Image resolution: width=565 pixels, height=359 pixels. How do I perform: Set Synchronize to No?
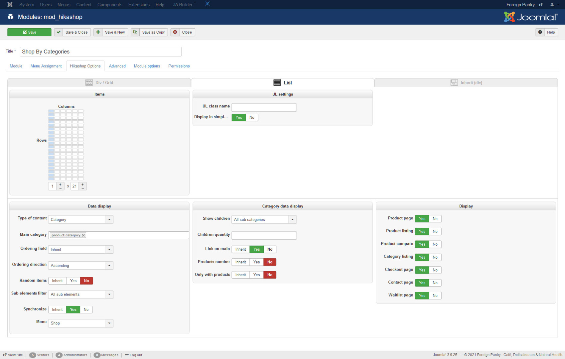click(x=86, y=309)
